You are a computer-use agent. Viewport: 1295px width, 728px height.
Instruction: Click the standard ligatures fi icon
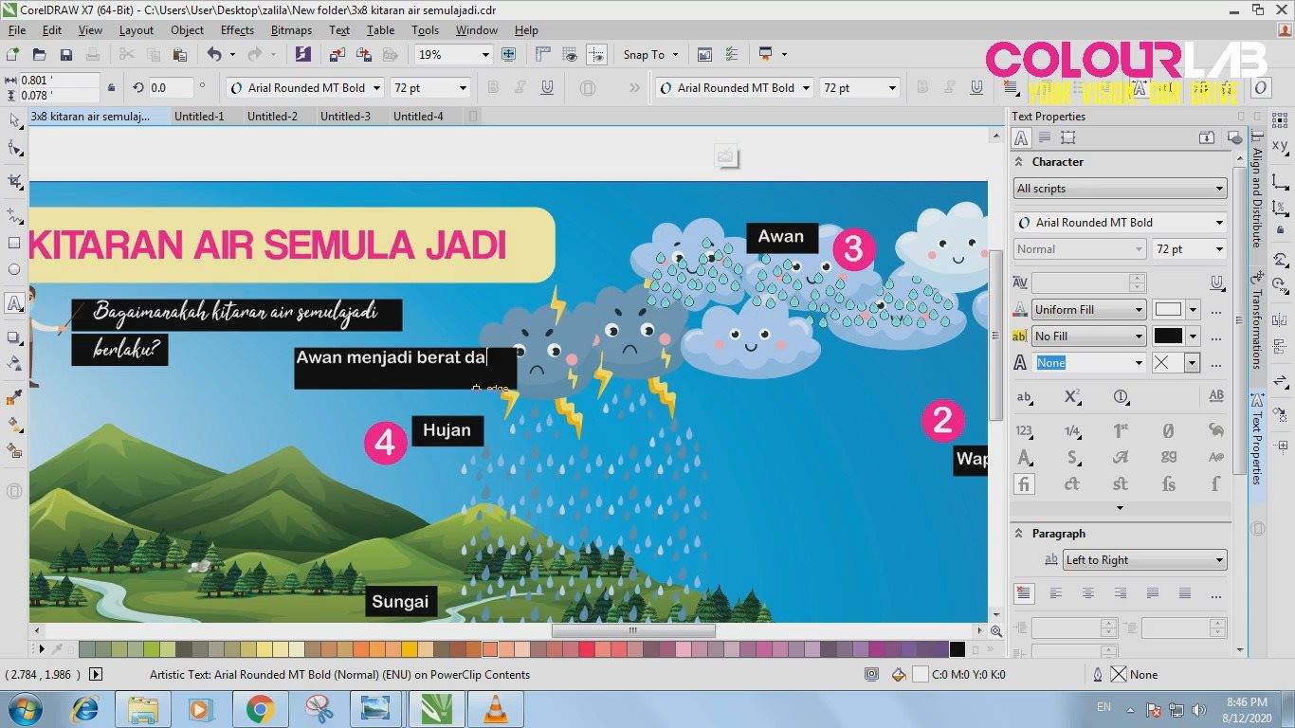click(1024, 484)
